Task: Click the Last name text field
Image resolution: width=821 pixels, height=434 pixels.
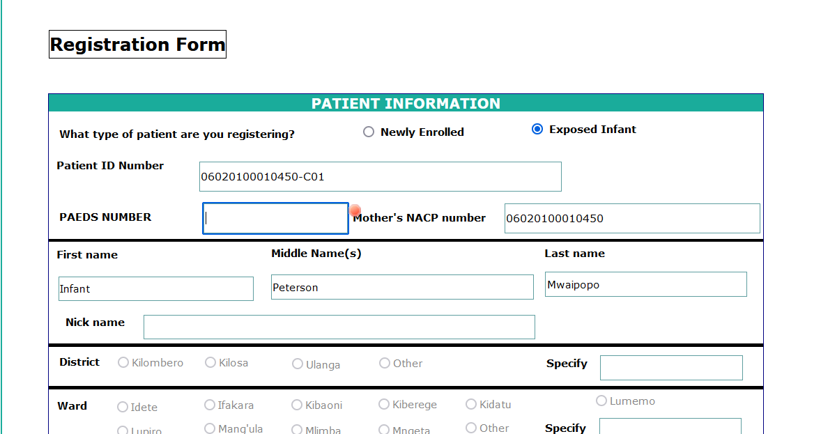Action: coord(645,285)
